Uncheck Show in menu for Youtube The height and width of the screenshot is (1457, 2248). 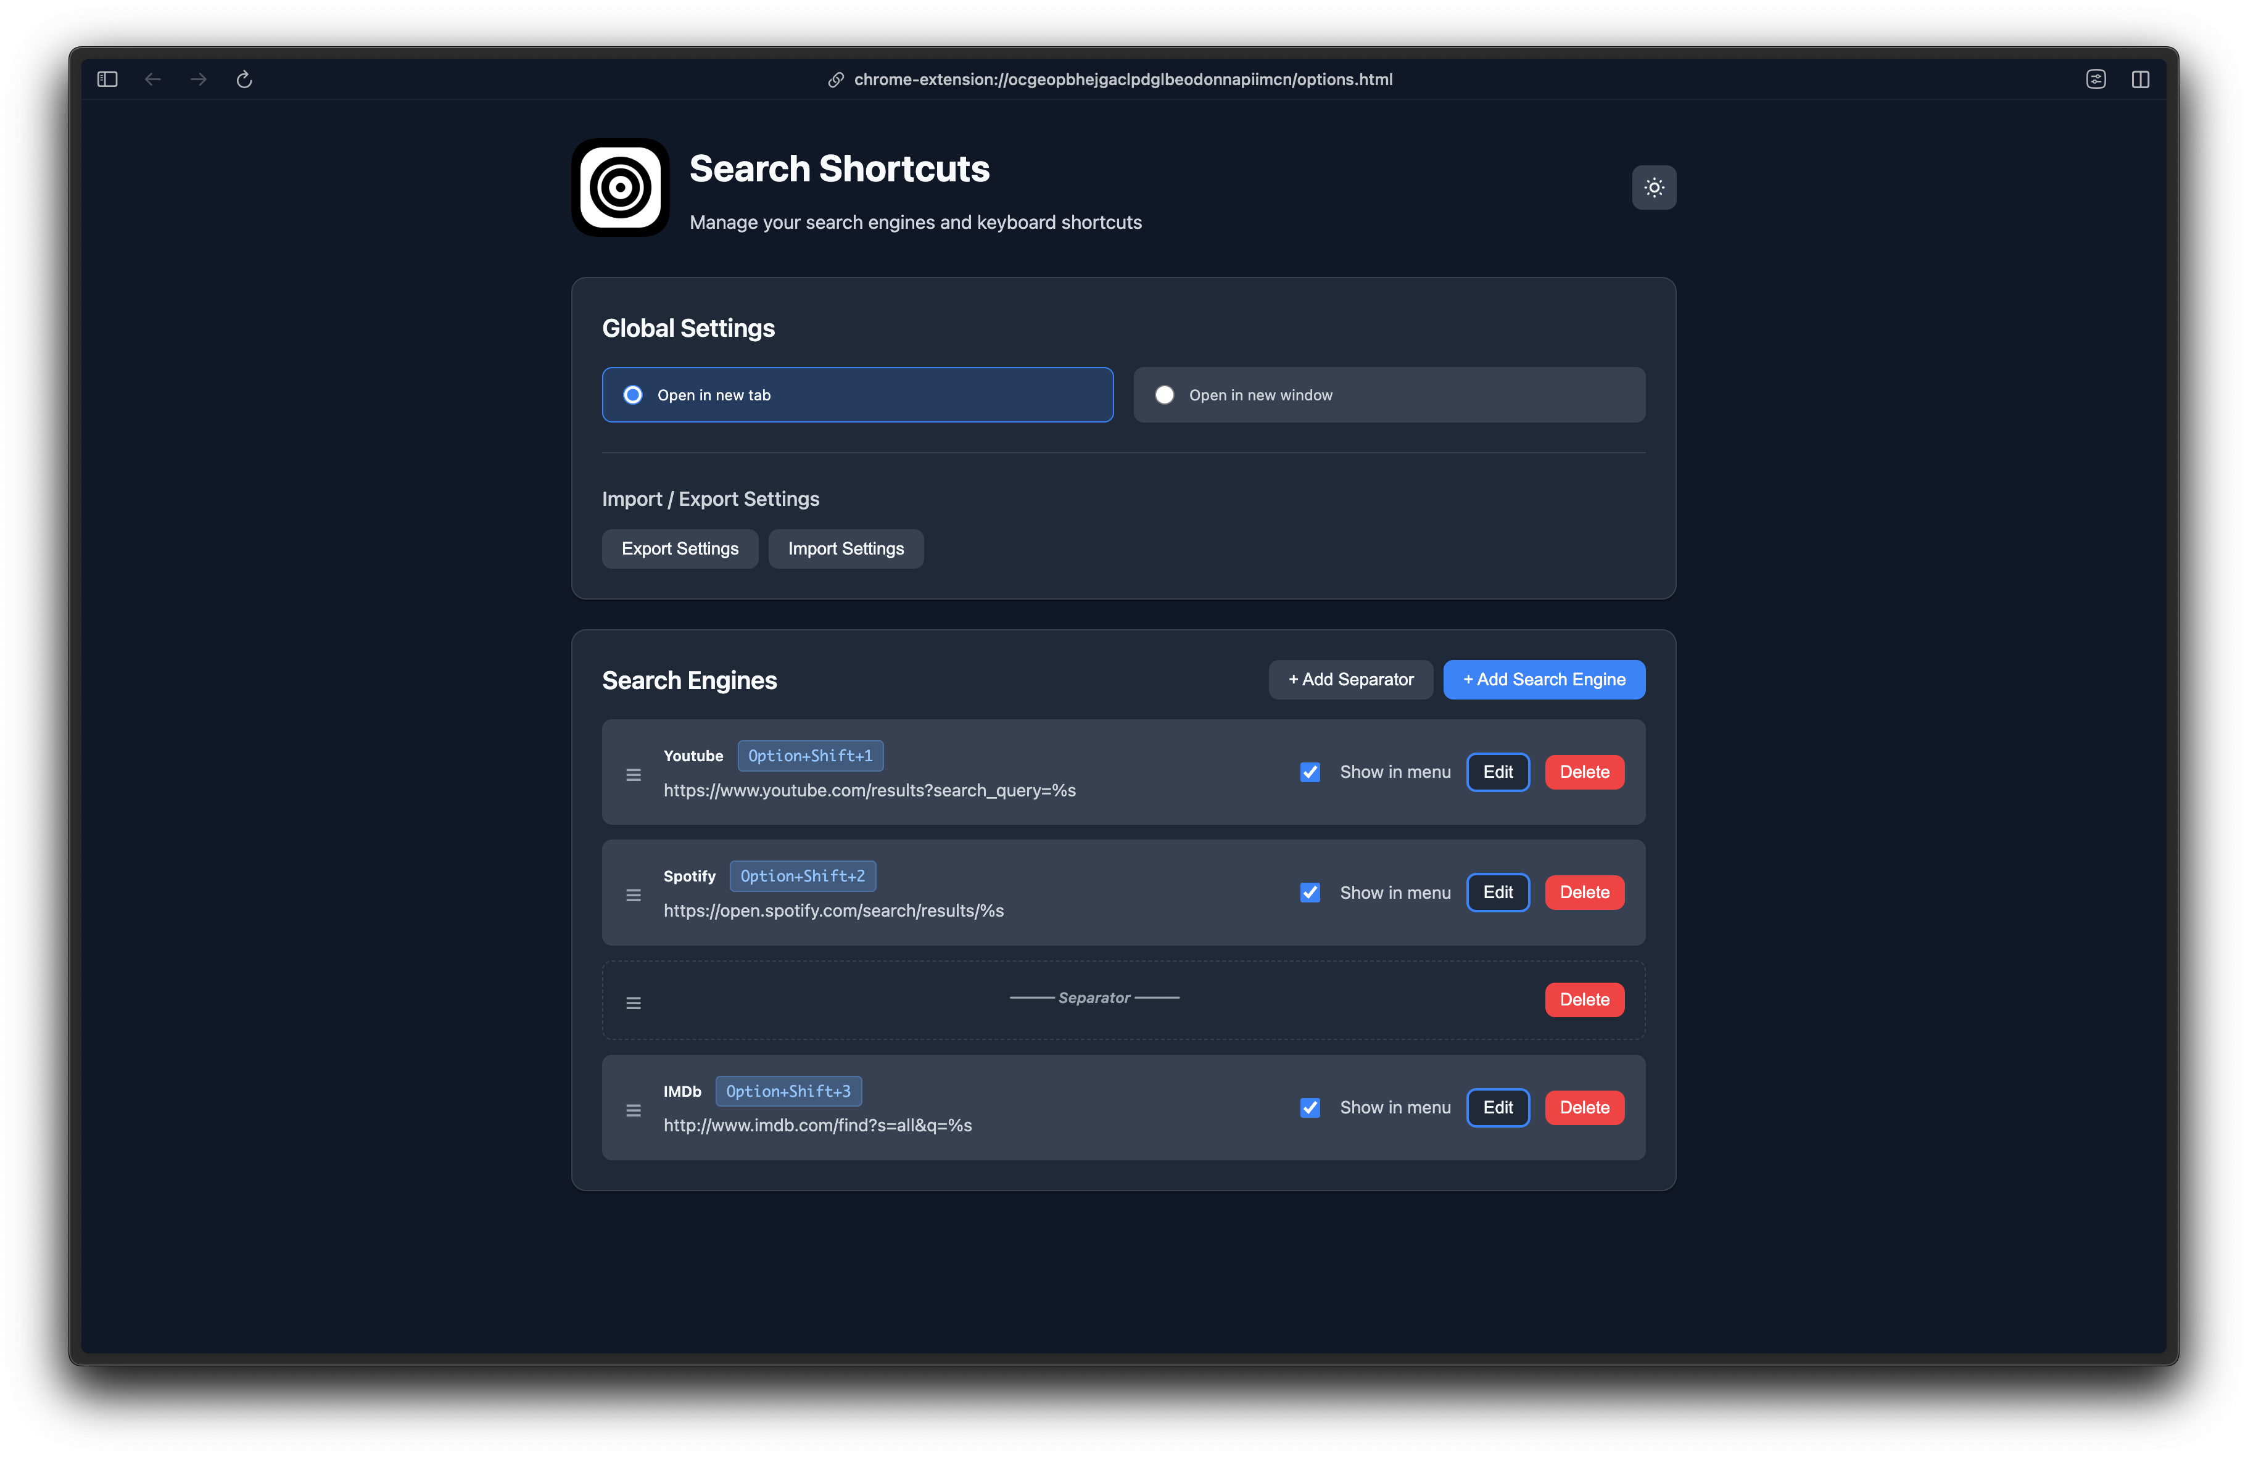tap(1310, 772)
